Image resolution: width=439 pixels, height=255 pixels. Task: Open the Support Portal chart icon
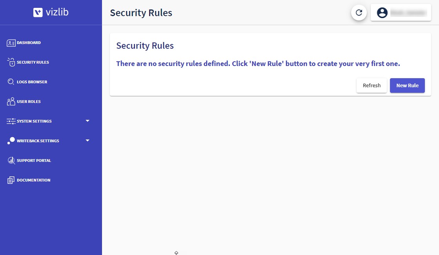pos(11,160)
